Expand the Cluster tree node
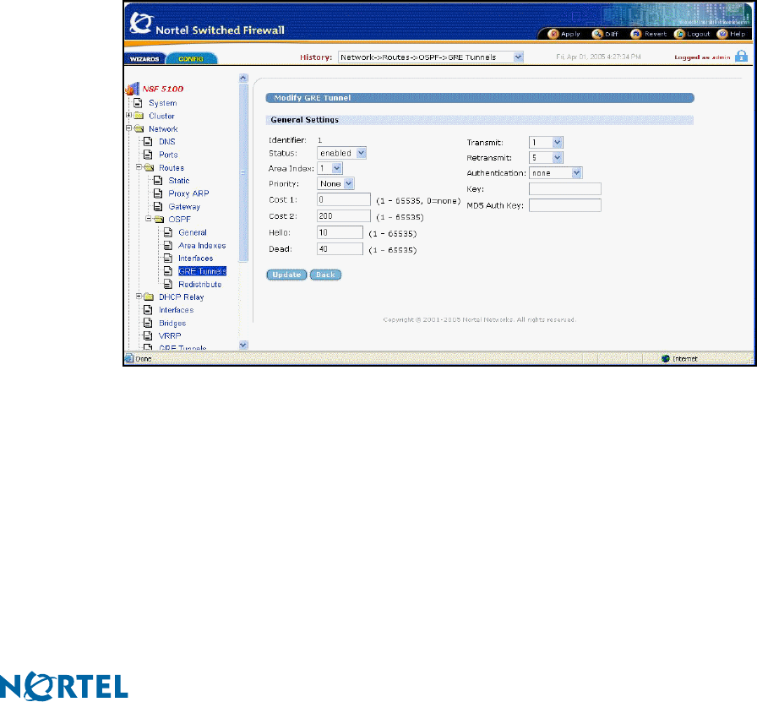Screen dimensions: 757x702 pyautogui.click(x=129, y=116)
